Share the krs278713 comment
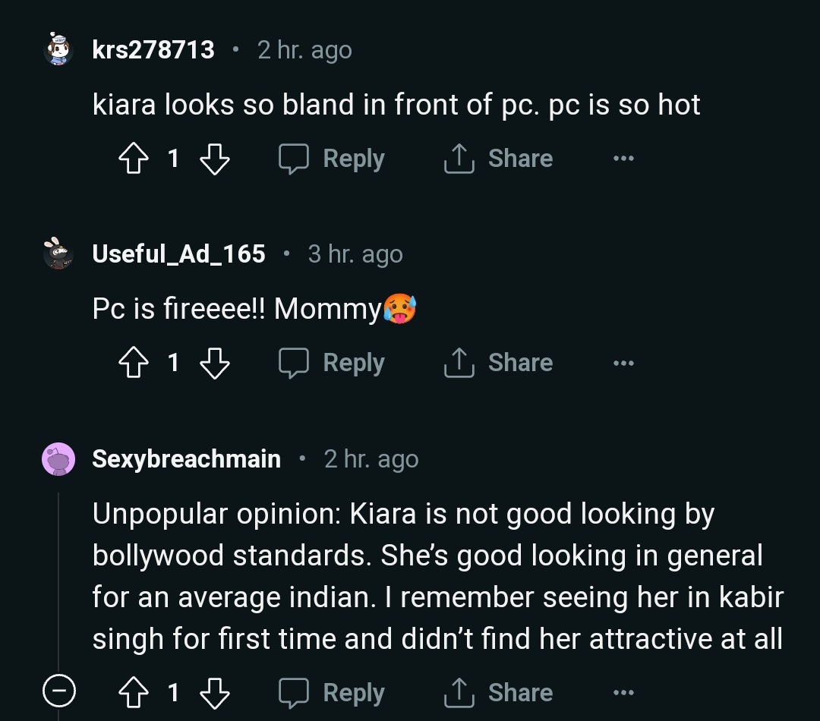 point(499,159)
